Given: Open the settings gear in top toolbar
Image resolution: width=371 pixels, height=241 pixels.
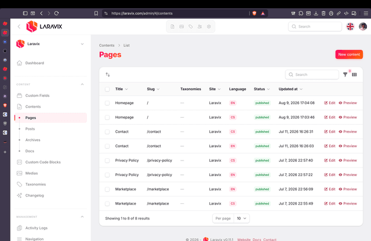Looking at the screenshot, I should point(209,27).
